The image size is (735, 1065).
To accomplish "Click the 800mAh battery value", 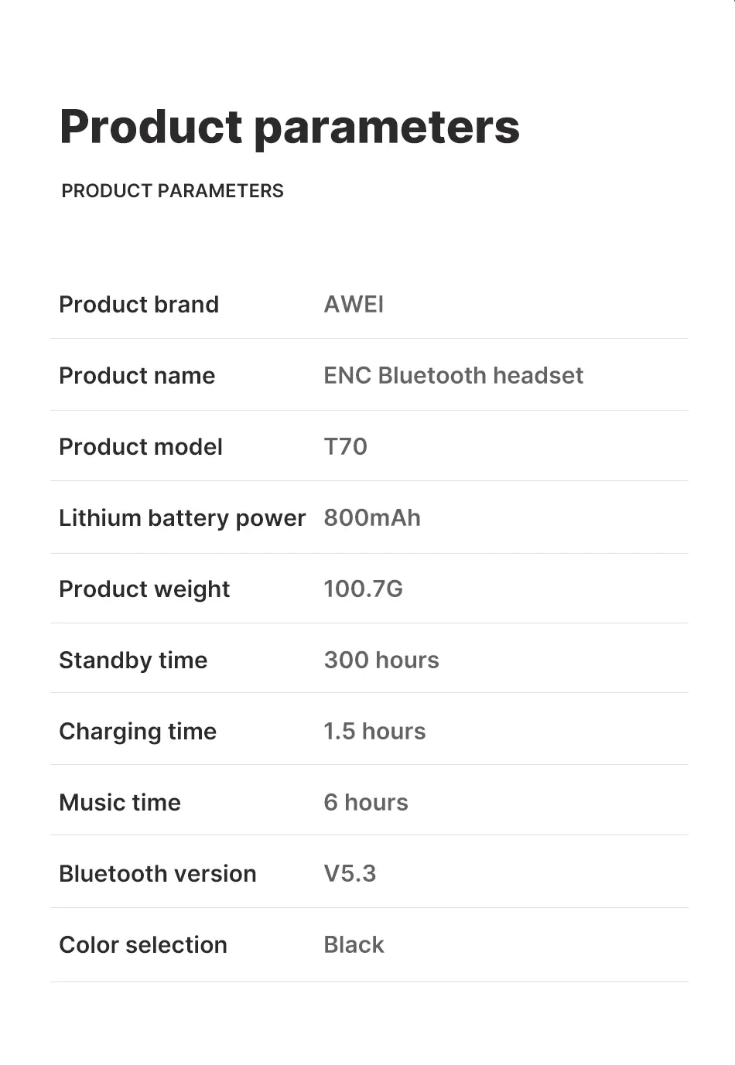I will tap(372, 518).
